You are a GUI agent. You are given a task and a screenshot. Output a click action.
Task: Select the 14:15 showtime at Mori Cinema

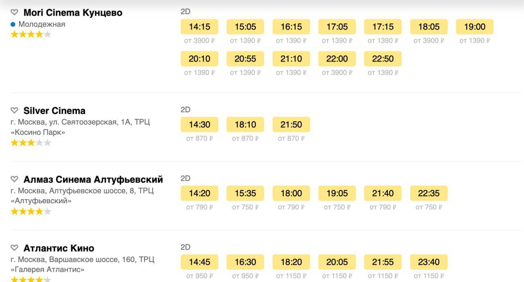199,27
